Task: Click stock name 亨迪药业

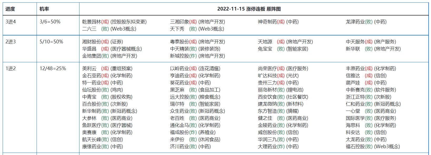Action: pyautogui.click(x=179, y=76)
